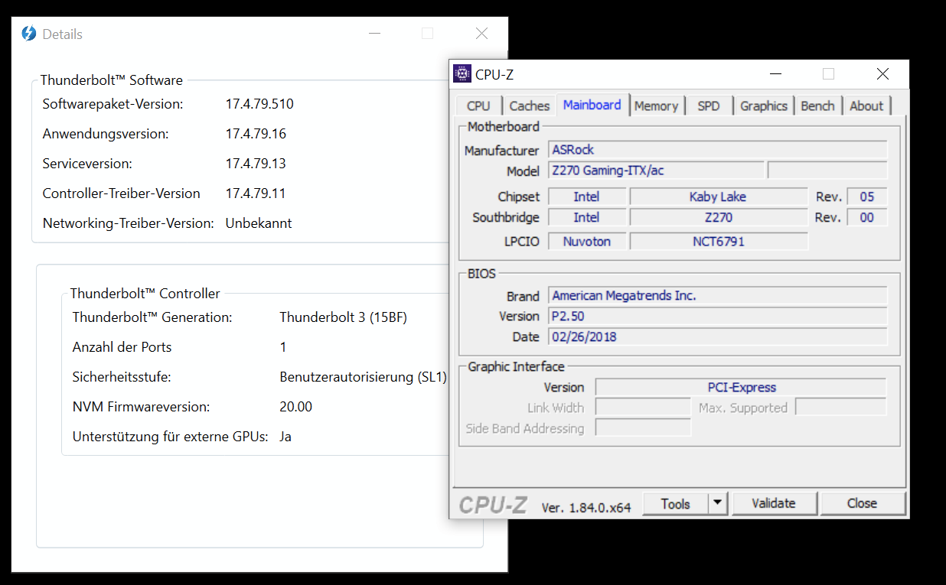Click the Unterstützung für externe GPUs label
This screenshot has height=585, width=946.
coord(171,437)
